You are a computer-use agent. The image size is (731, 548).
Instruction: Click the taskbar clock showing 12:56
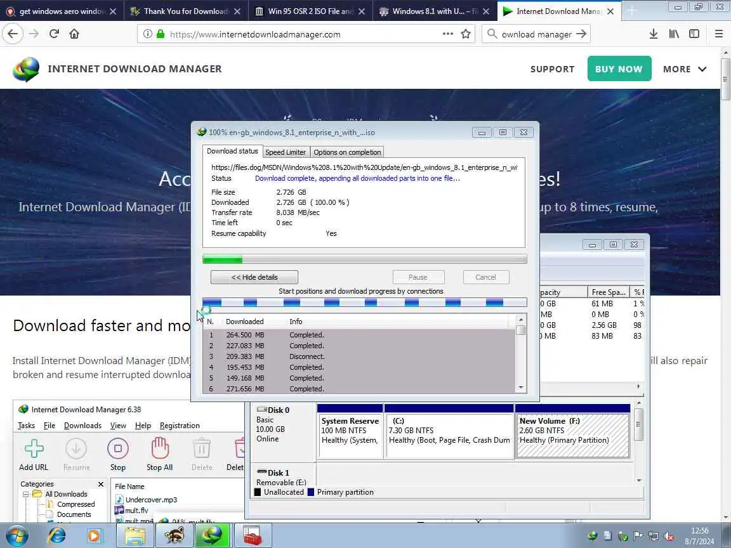pyautogui.click(x=699, y=536)
